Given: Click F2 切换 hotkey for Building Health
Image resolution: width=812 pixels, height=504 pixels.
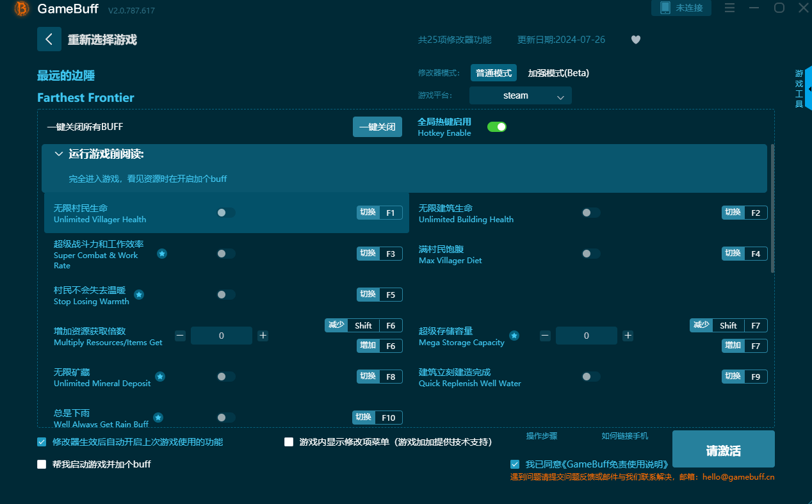Looking at the screenshot, I should click(x=745, y=213).
